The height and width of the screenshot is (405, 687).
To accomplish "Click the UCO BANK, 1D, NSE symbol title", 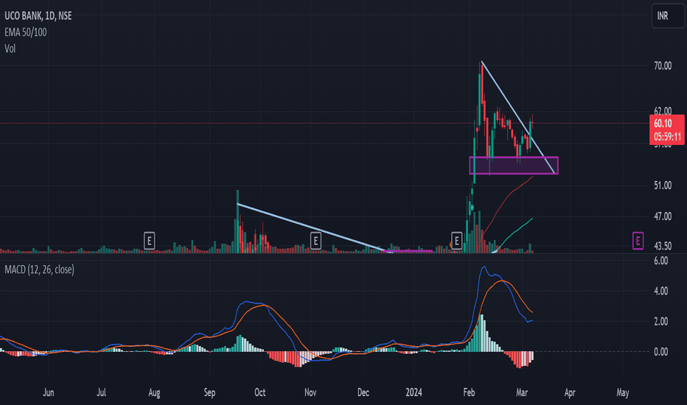I will (38, 15).
